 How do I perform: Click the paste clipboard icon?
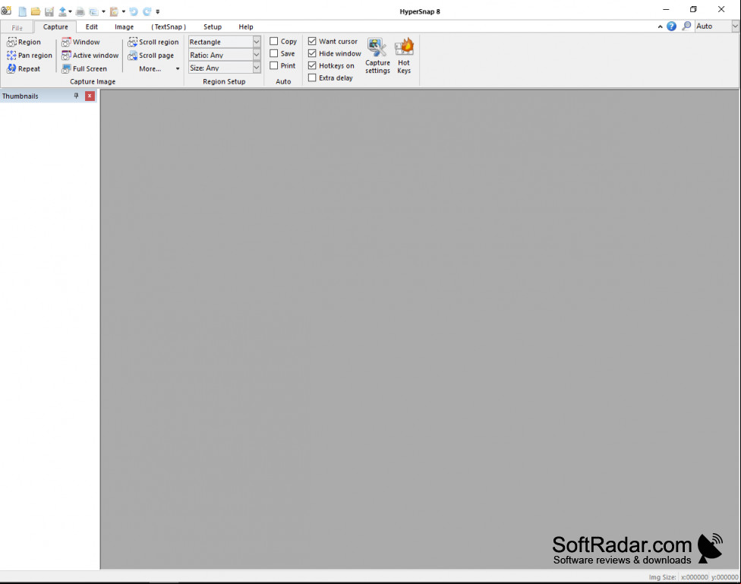click(114, 11)
